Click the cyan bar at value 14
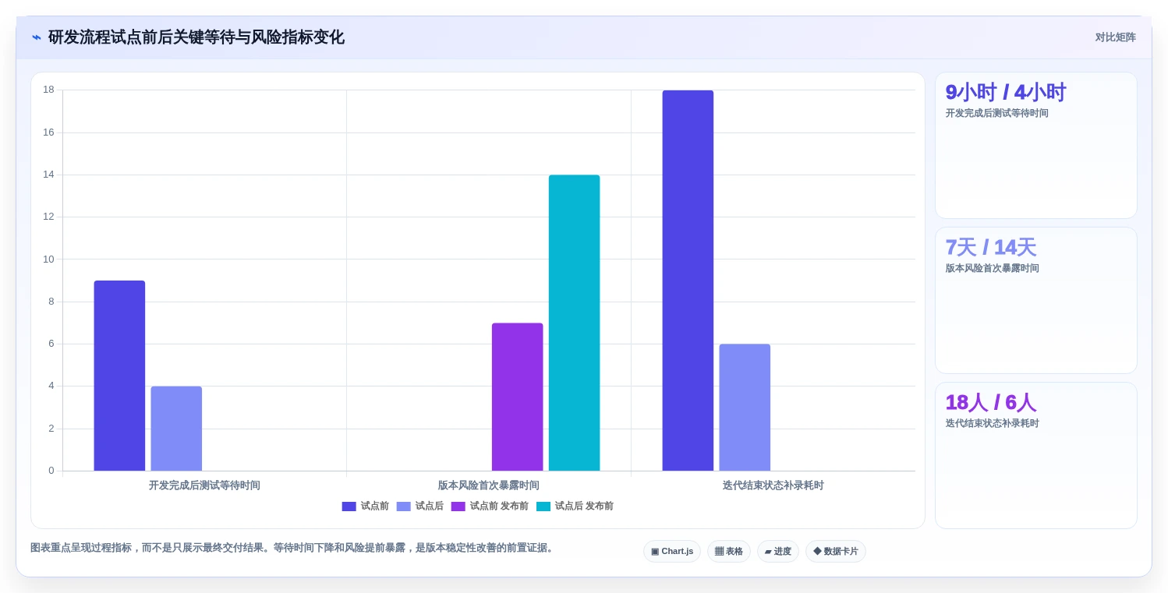The height and width of the screenshot is (593, 1168). (574, 323)
